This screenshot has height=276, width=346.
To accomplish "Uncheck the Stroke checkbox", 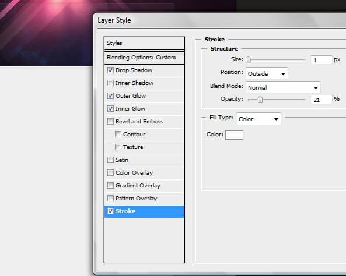I will tap(110, 211).
